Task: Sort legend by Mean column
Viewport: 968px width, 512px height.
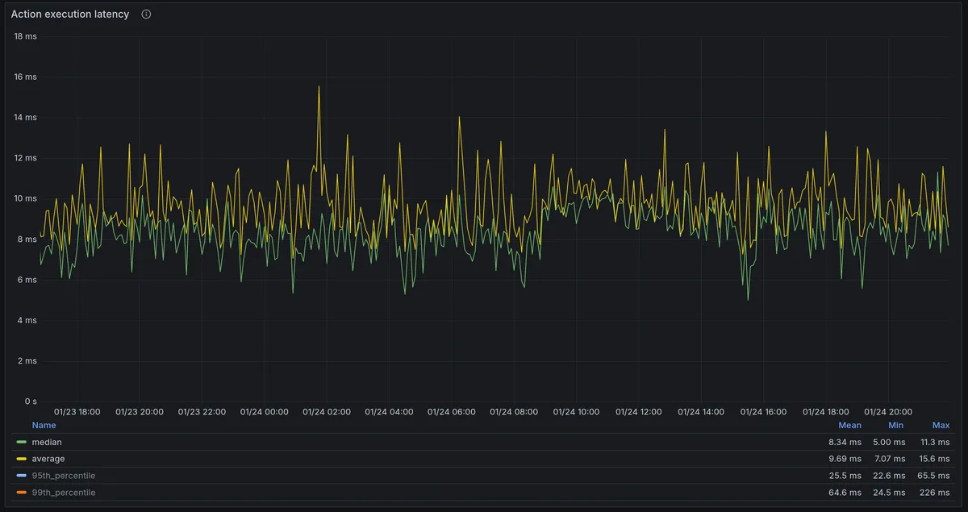Action: [849, 425]
